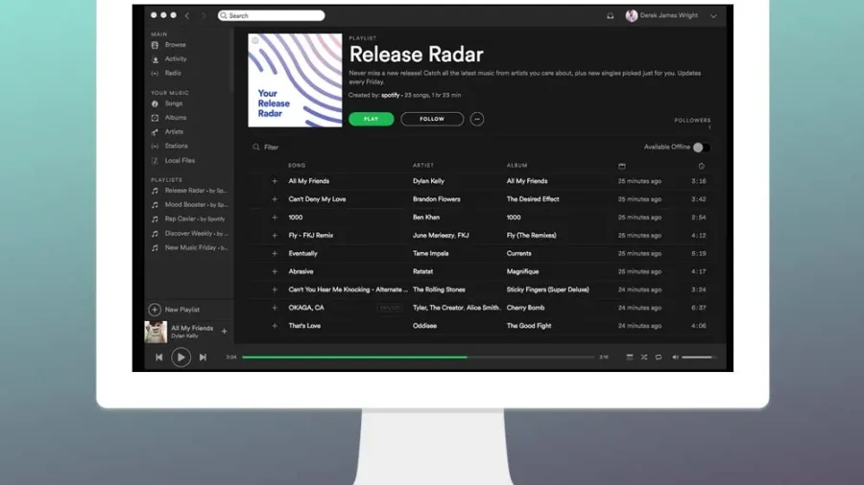The height and width of the screenshot is (485, 864).
Task: Sort tracks by the duration clock column
Action: click(x=701, y=166)
